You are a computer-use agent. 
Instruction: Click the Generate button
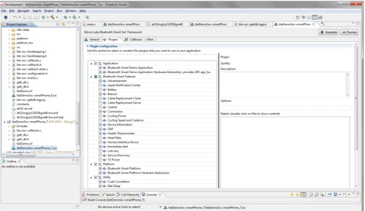click(x=328, y=32)
